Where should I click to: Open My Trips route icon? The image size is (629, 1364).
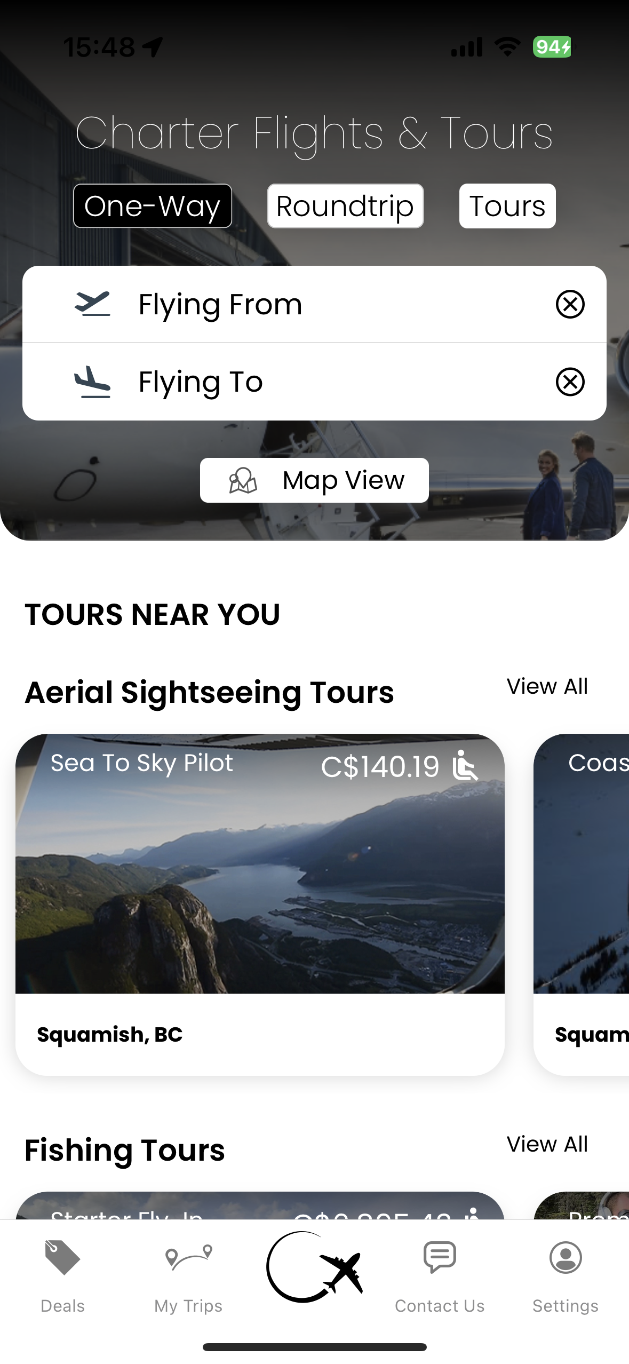188,1257
